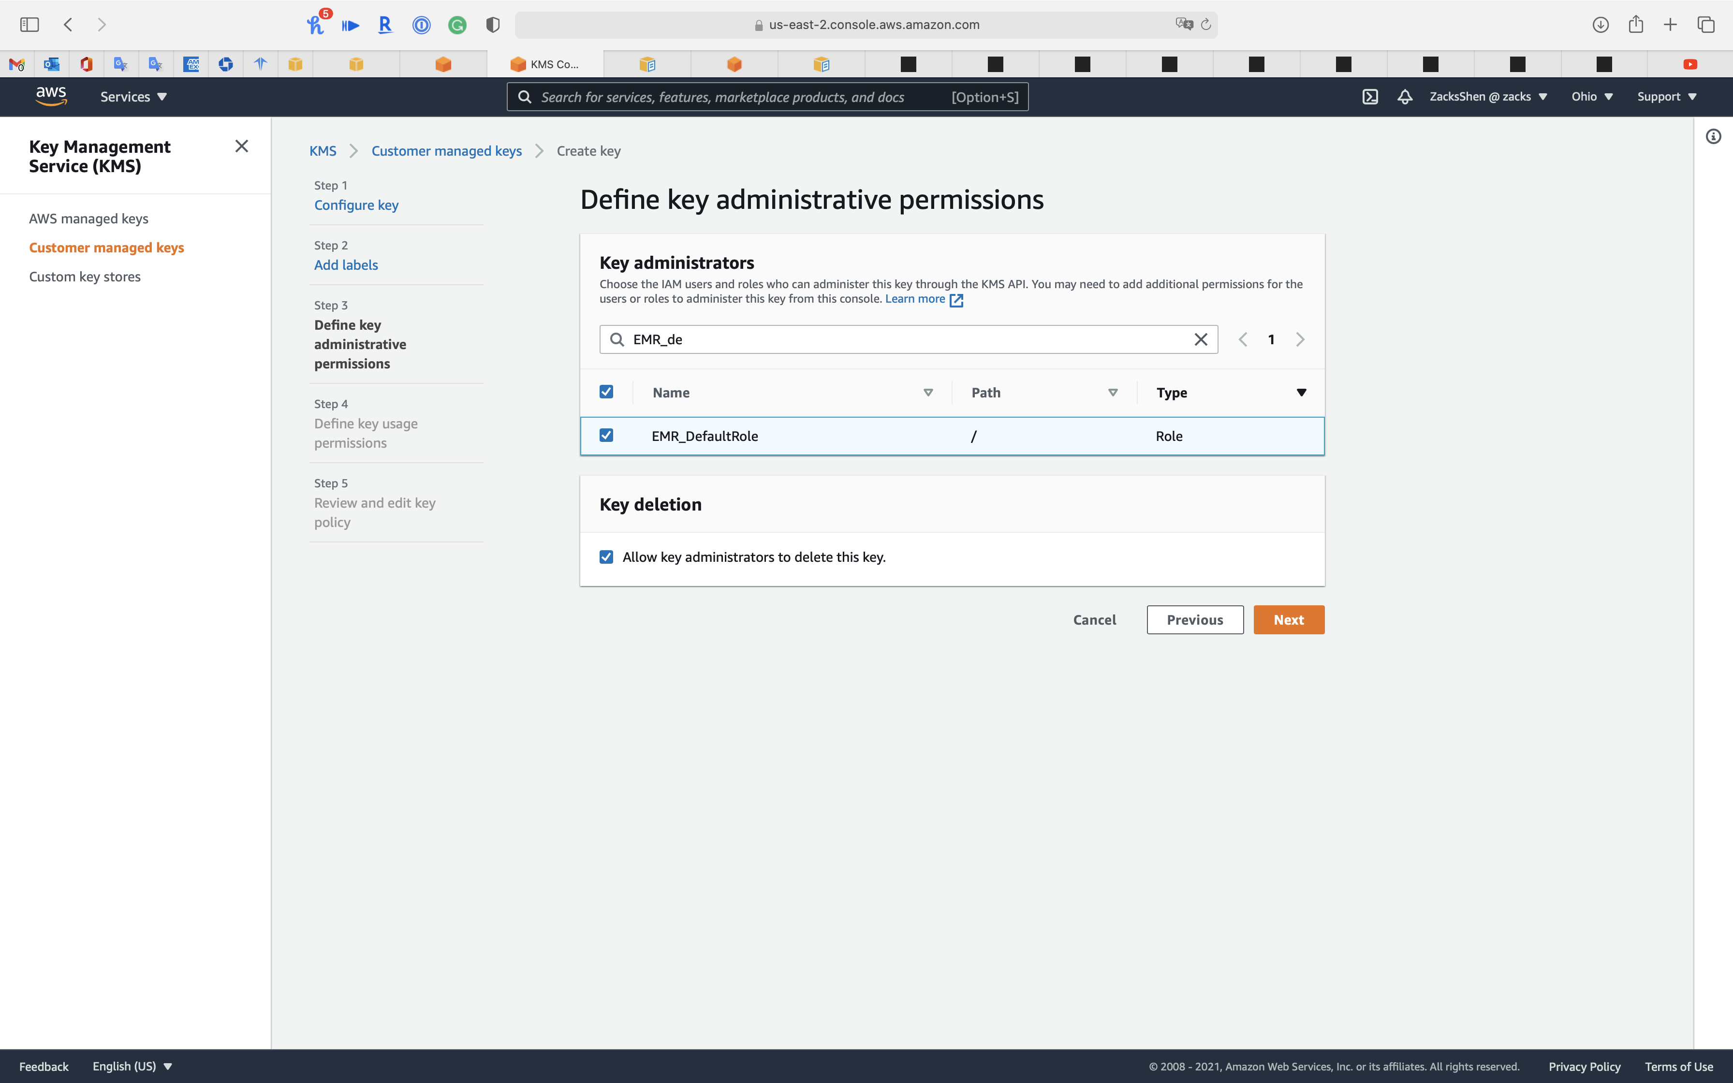Image resolution: width=1733 pixels, height=1083 pixels.
Task: Click the orange Next button
Action: 1288,619
